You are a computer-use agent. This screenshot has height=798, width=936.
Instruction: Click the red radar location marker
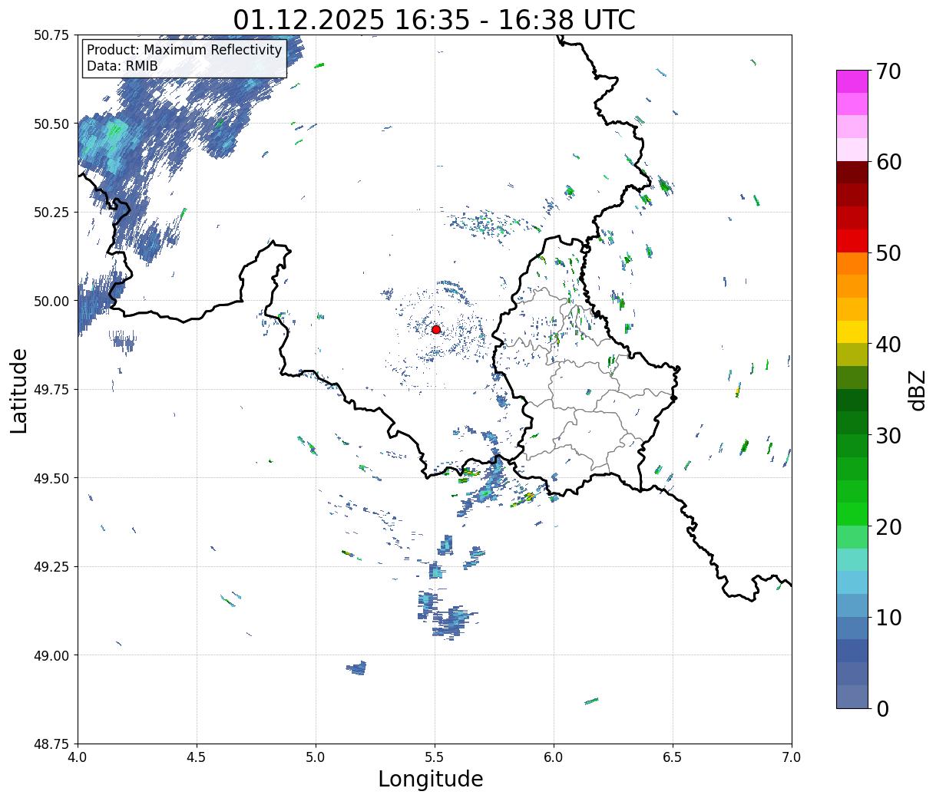coord(435,329)
